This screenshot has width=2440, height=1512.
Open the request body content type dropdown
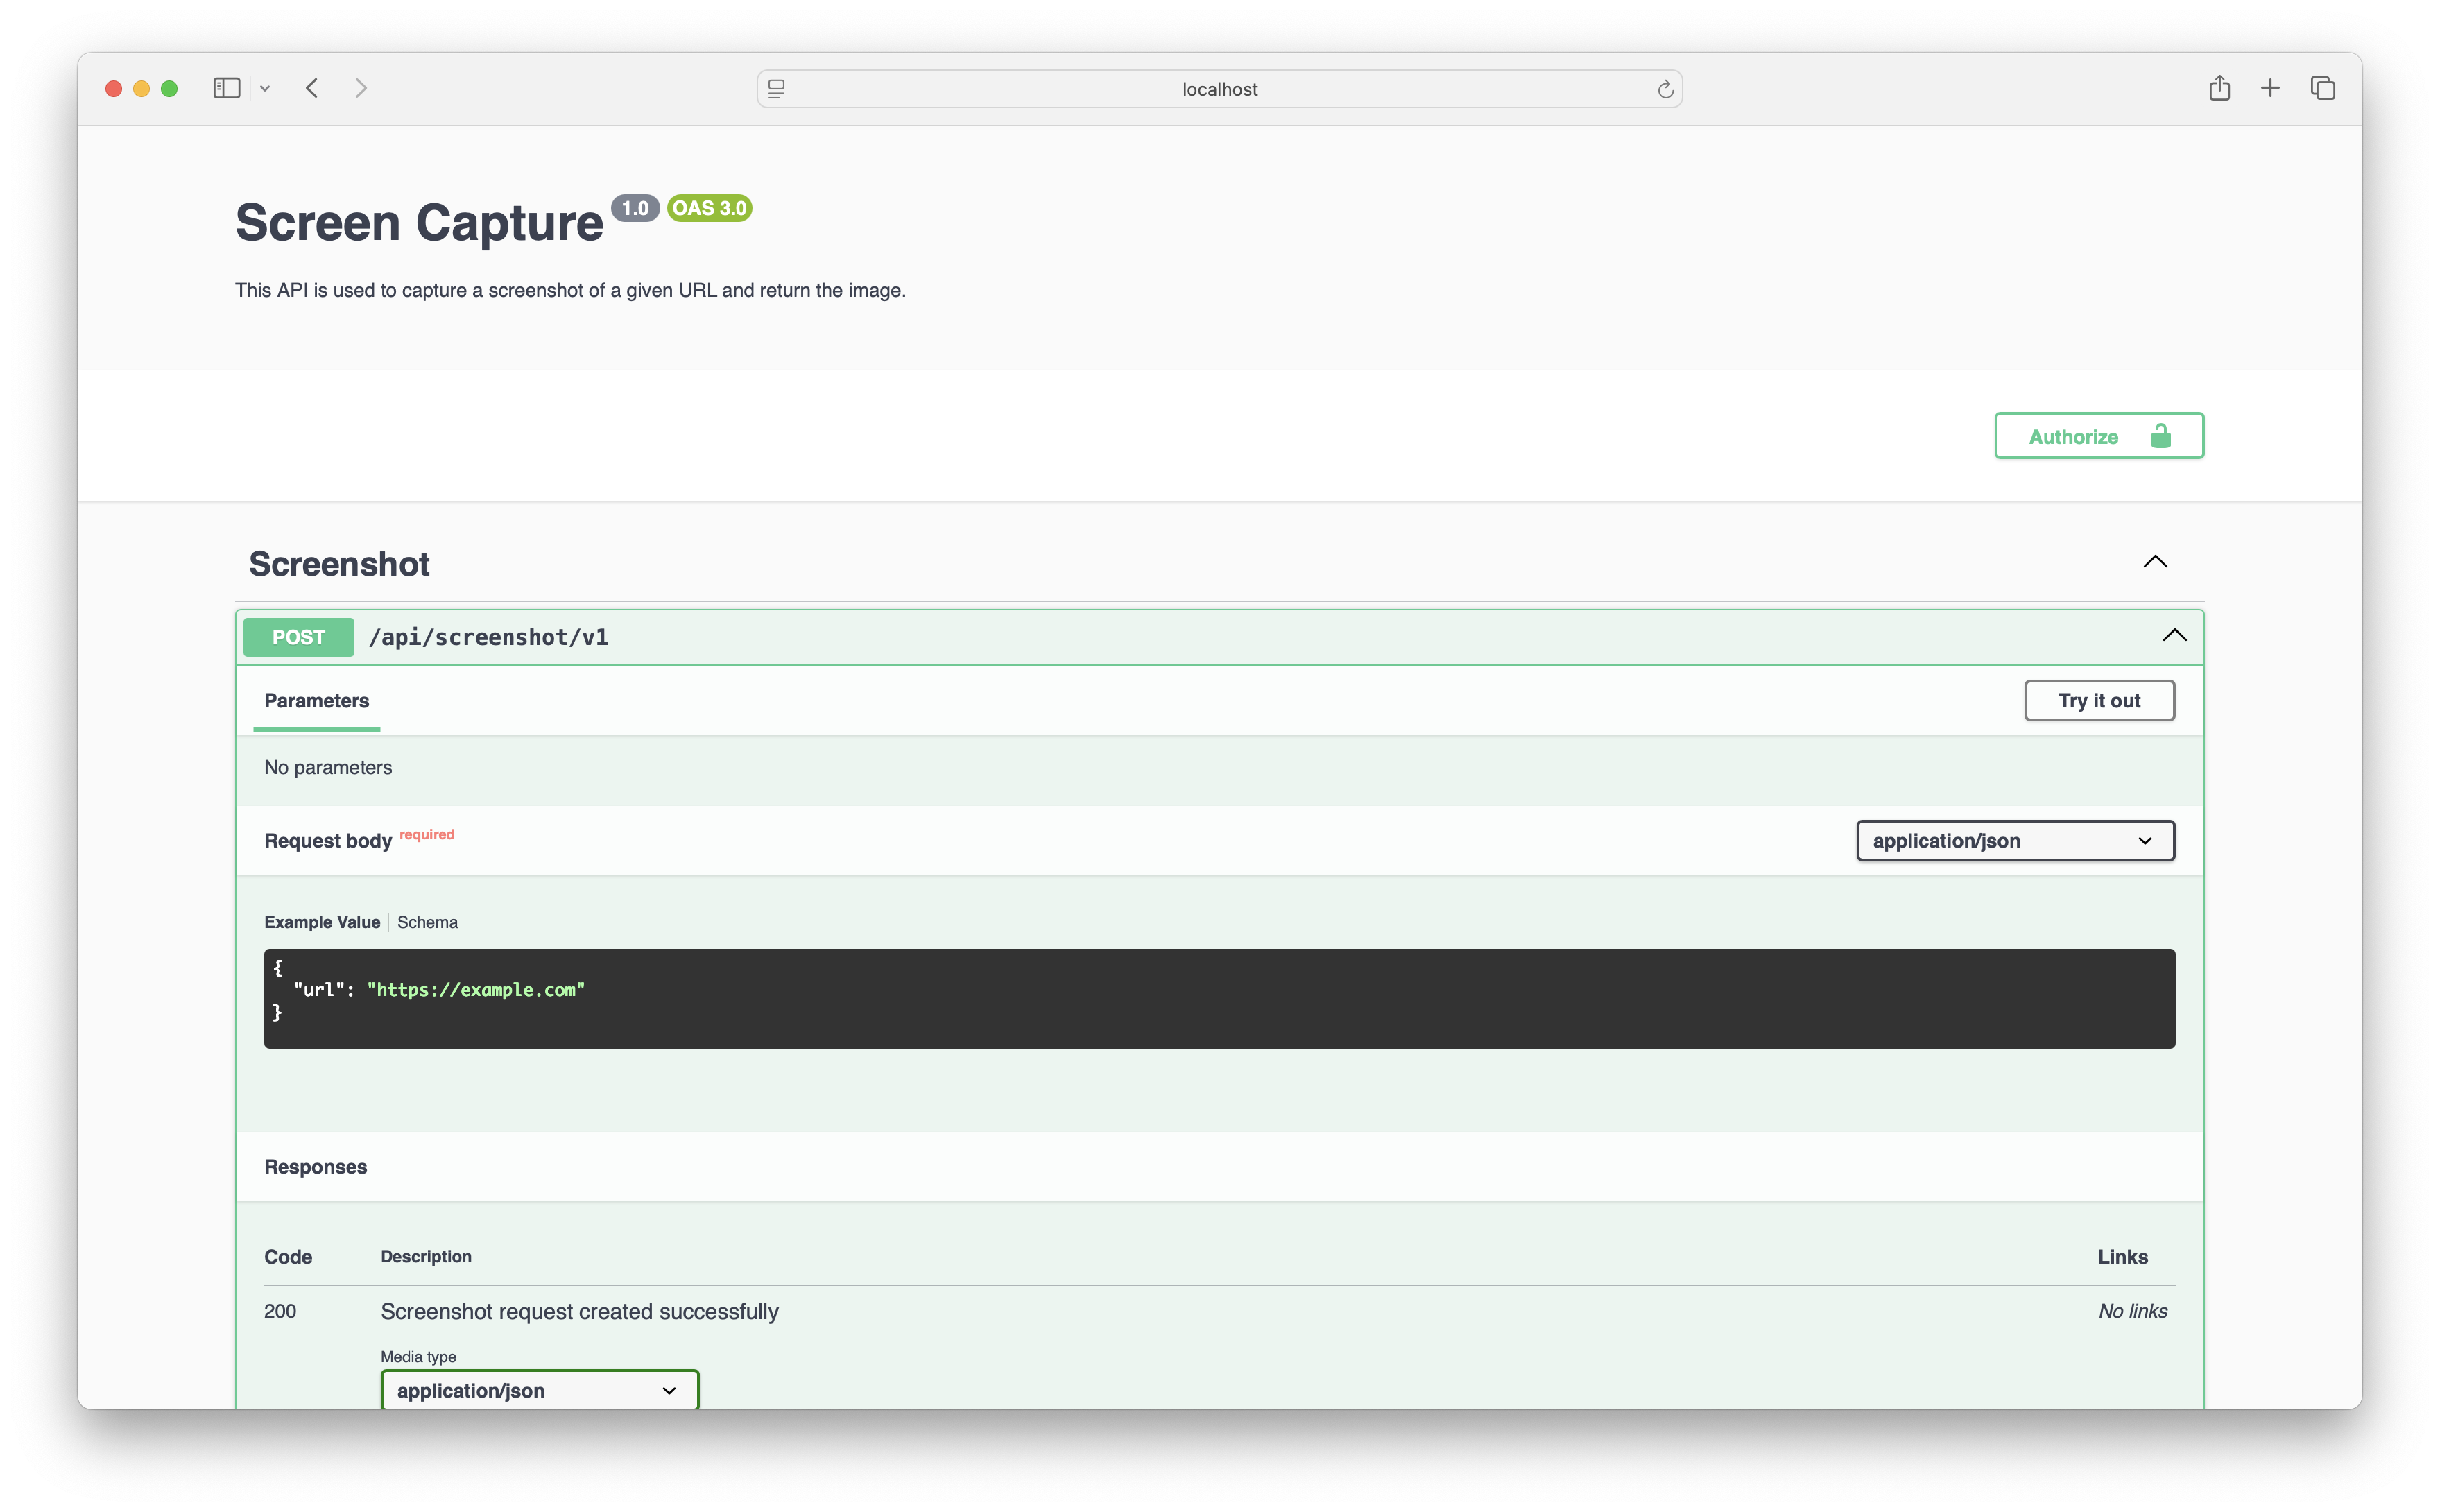(x=2015, y=840)
